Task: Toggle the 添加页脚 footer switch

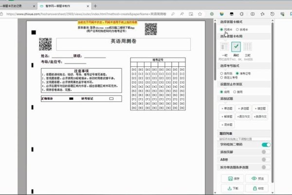Action: pyautogui.click(x=266, y=152)
